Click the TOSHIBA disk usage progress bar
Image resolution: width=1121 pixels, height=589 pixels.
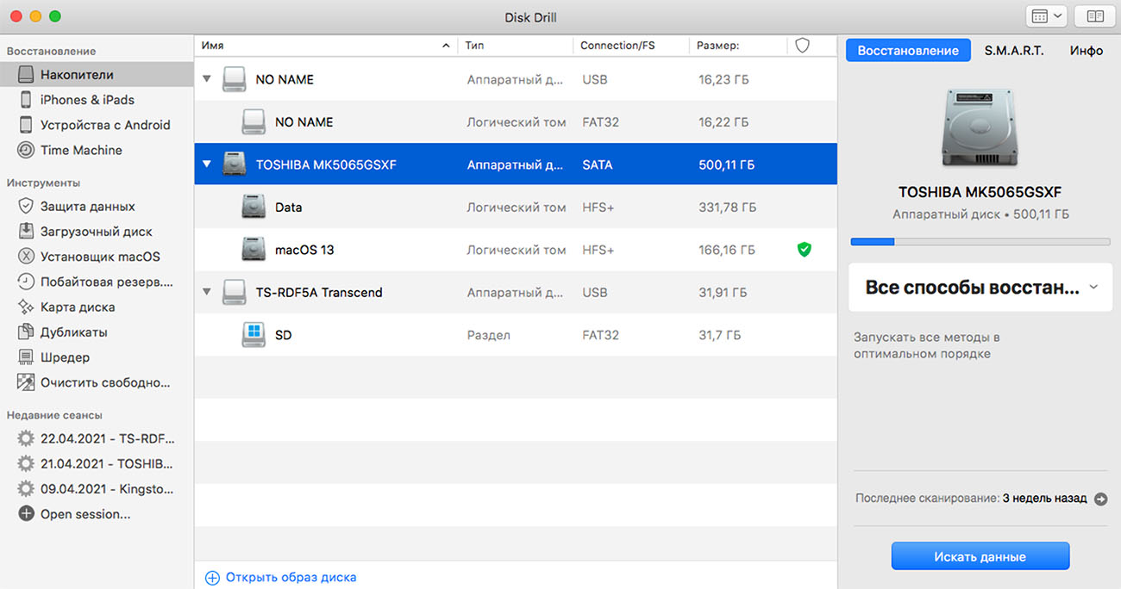[x=980, y=242]
